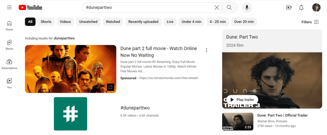The image size is (327, 135).
Task: Open Subscriptions in sidebar
Action: click(9, 64)
